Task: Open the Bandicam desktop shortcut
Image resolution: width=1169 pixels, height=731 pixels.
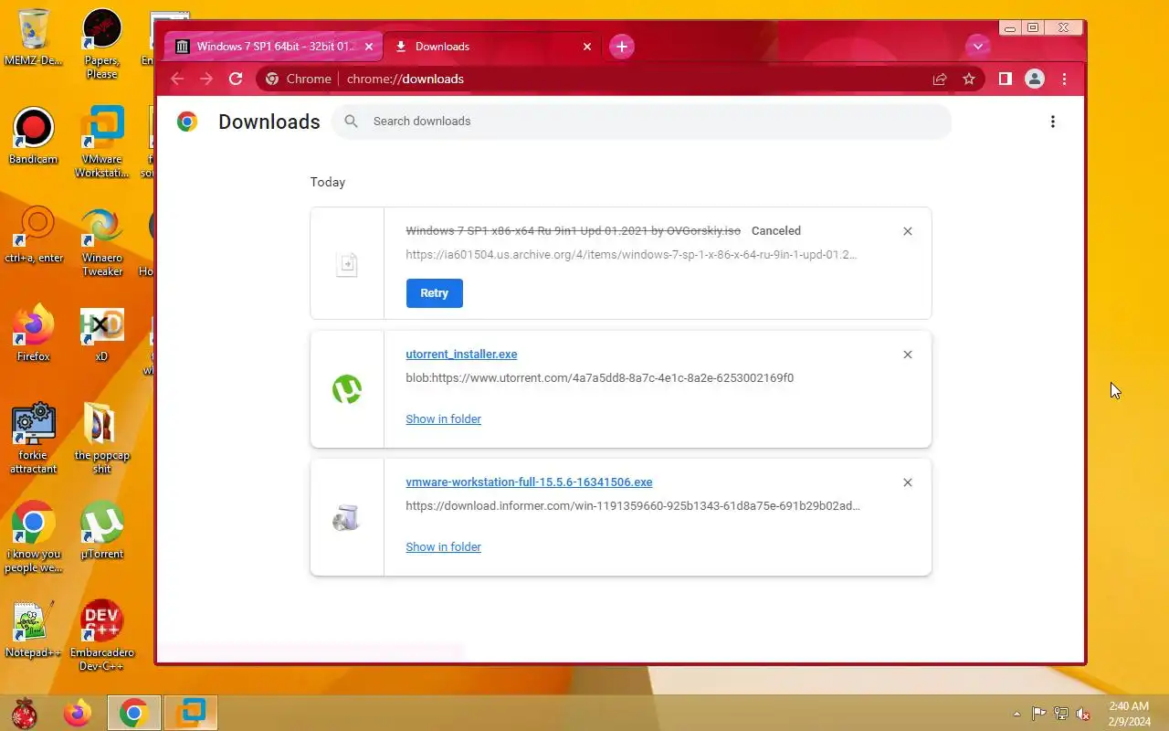Action: (34, 136)
